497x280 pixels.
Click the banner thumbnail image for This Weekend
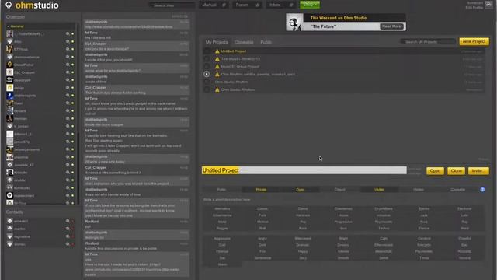(x=294, y=23)
